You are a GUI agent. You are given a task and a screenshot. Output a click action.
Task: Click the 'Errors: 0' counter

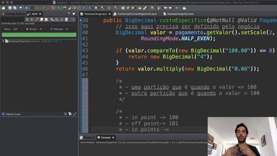pyautogui.click(x=34, y=29)
